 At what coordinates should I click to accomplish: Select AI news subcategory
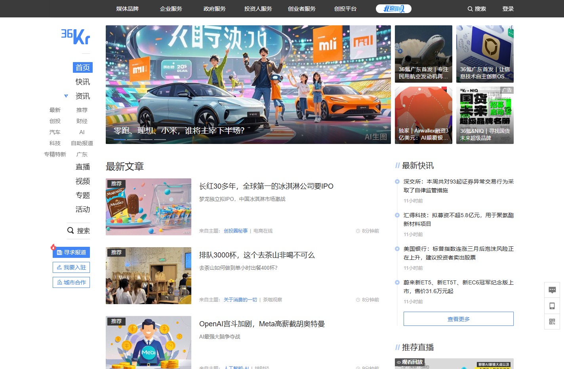coord(82,132)
